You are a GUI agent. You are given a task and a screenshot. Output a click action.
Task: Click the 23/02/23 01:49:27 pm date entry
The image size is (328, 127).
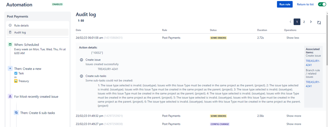tap(89, 124)
